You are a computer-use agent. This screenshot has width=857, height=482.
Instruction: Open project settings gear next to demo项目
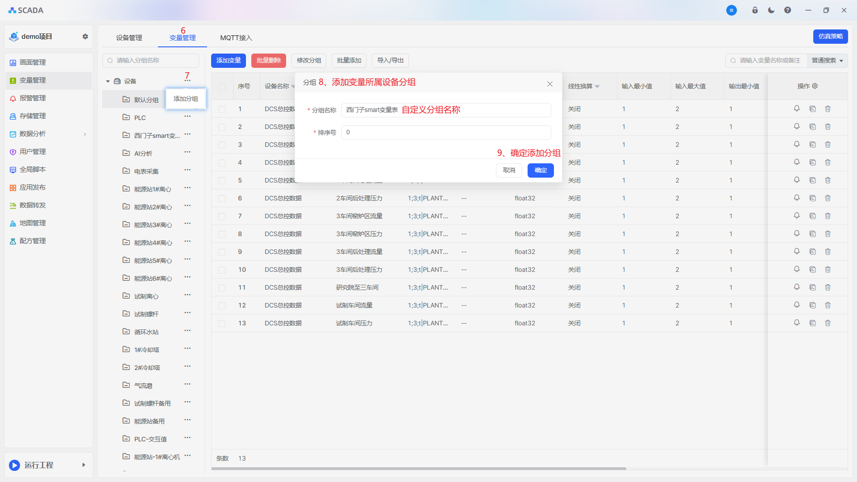[x=85, y=37]
